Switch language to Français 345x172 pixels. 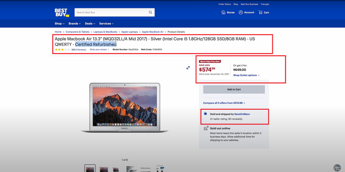point(265,4)
